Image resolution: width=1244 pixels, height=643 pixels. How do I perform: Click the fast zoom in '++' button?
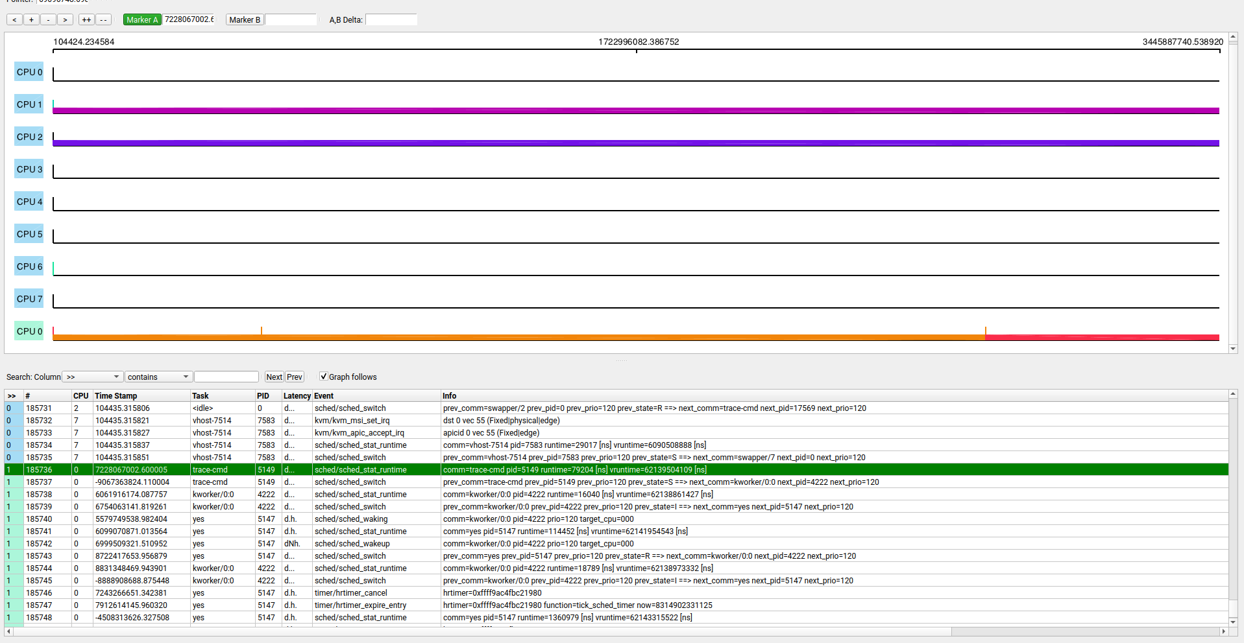click(x=86, y=20)
